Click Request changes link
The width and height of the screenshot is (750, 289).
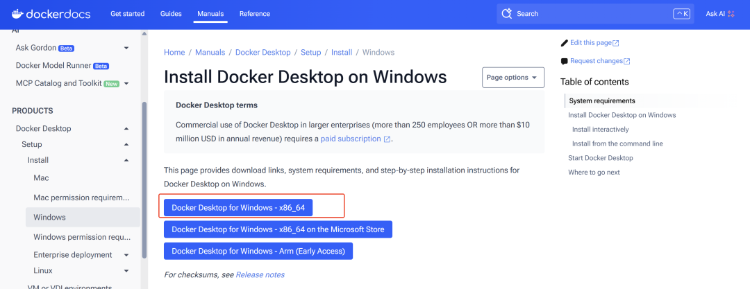pos(597,61)
